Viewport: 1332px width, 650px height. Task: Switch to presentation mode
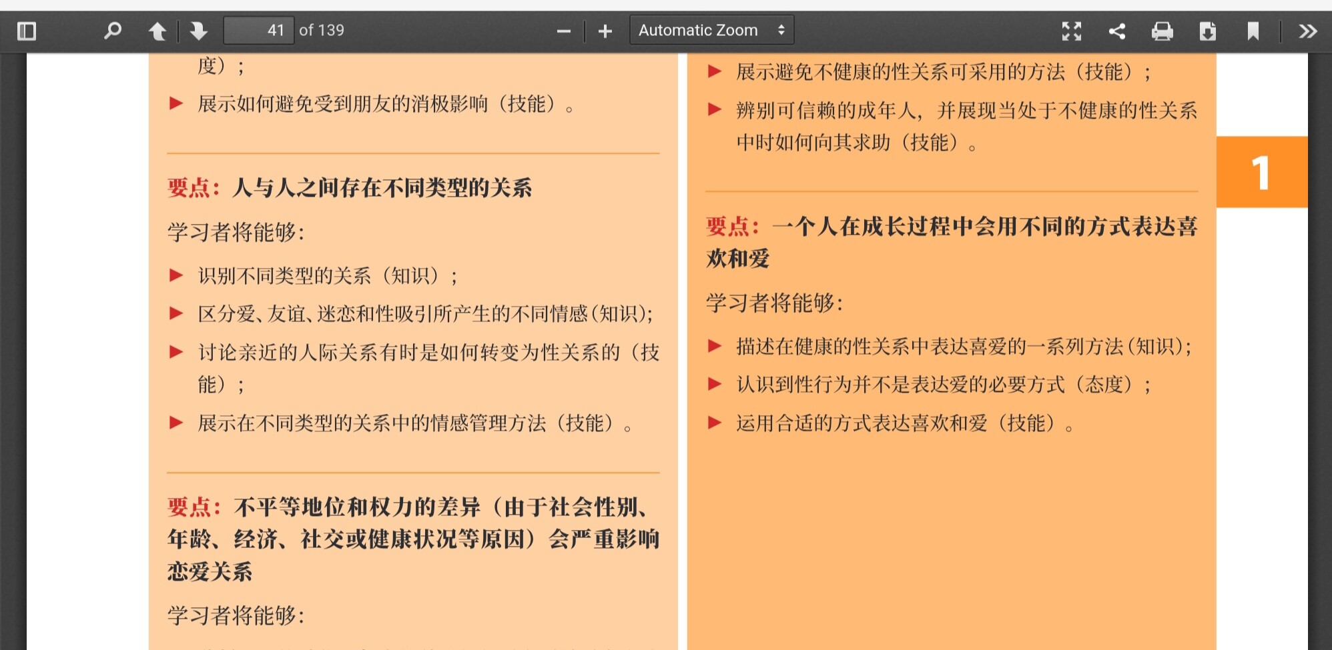(1071, 31)
